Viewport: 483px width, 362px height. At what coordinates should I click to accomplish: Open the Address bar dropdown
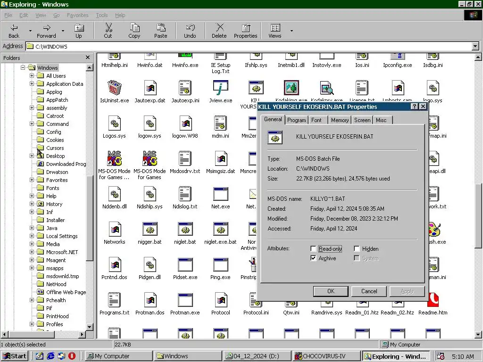point(475,46)
